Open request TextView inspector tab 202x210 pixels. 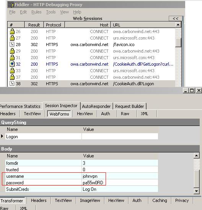32,114
